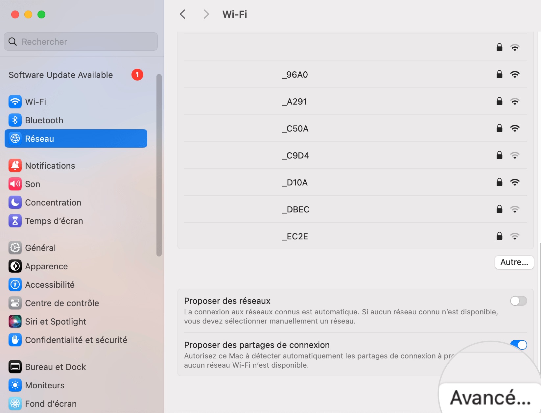Viewport: 541px width, 413px height.
Task: Click Wi-Fi signal icon for _DBEC
Action: (x=515, y=209)
